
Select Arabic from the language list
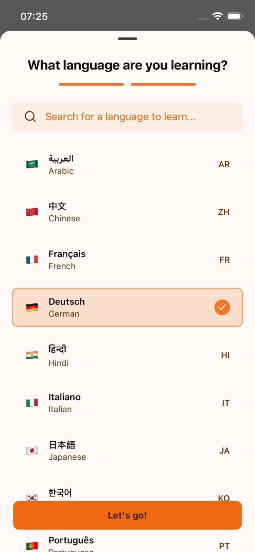coord(127,163)
